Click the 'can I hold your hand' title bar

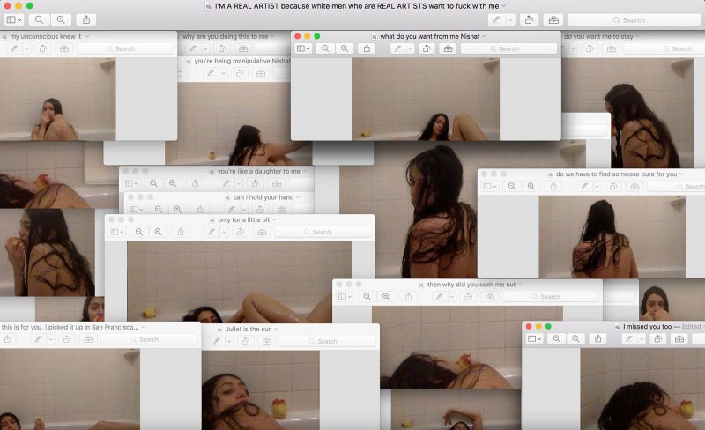click(263, 197)
